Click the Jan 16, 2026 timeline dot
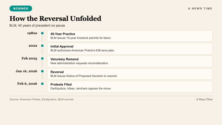Viewport: 222px width, 125px height. [42, 71]
